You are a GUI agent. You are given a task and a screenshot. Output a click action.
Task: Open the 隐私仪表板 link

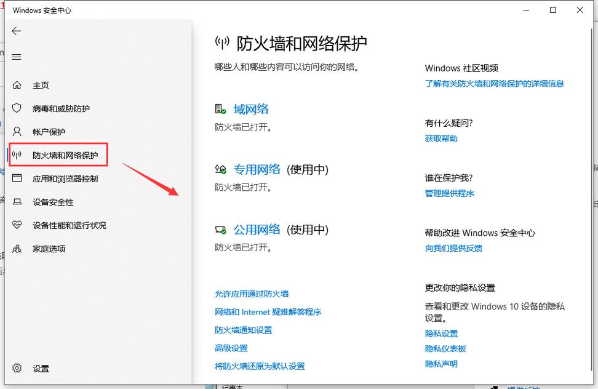447,348
